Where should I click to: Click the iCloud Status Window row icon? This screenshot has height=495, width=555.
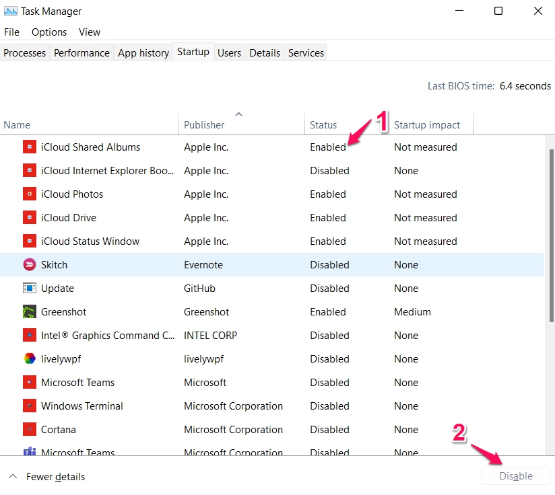30,241
